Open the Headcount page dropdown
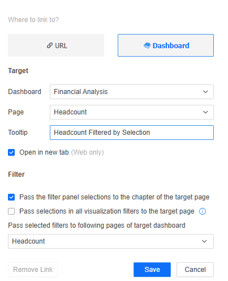Image resolution: width=228 pixels, height=281 pixels. pos(132,112)
